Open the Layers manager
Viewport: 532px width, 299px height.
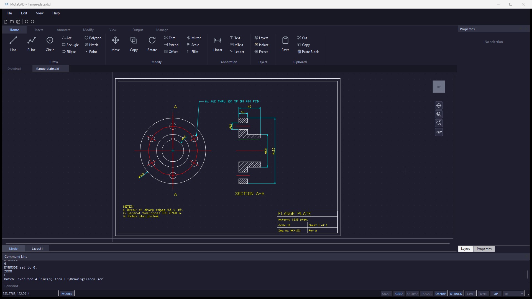[x=261, y=38]
